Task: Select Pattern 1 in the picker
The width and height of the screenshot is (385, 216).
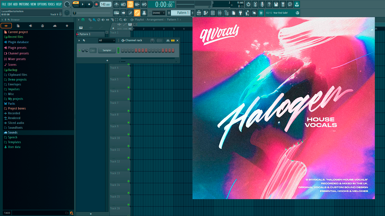Action: tap(90, 34)
